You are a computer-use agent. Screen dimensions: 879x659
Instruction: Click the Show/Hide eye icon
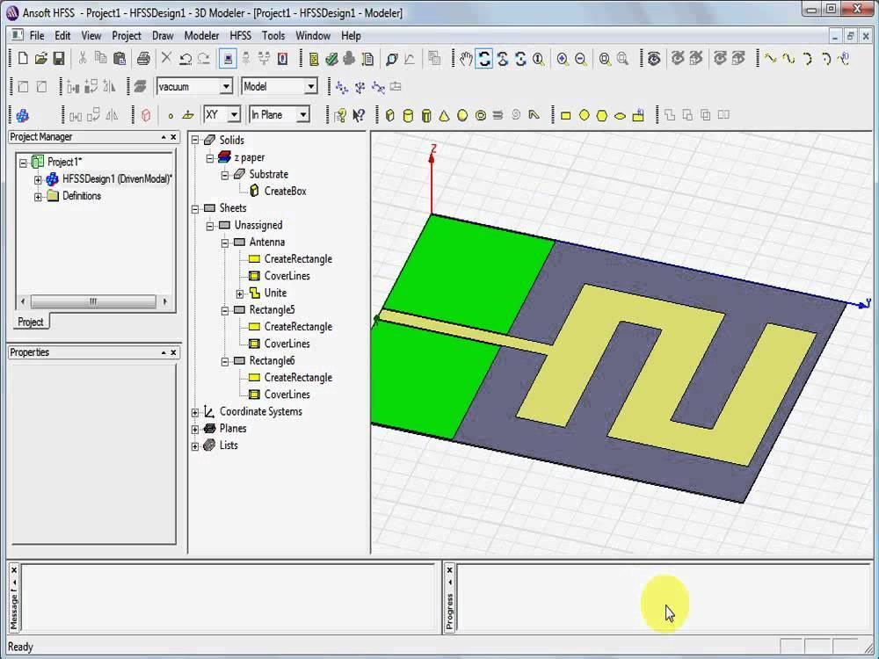(x=654, y=58)
